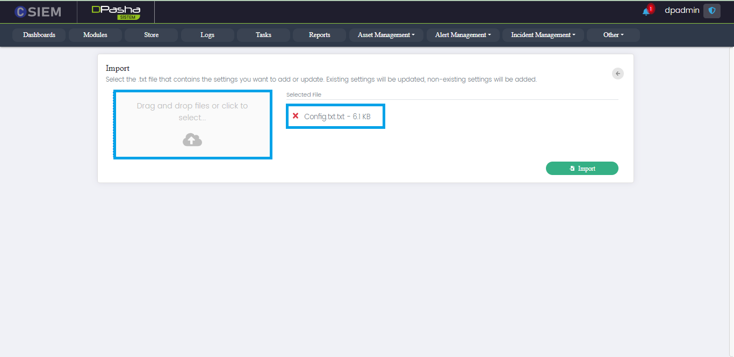Expand the Alert Management dropdown
This screenshot has width=734, height=357.
463,35
